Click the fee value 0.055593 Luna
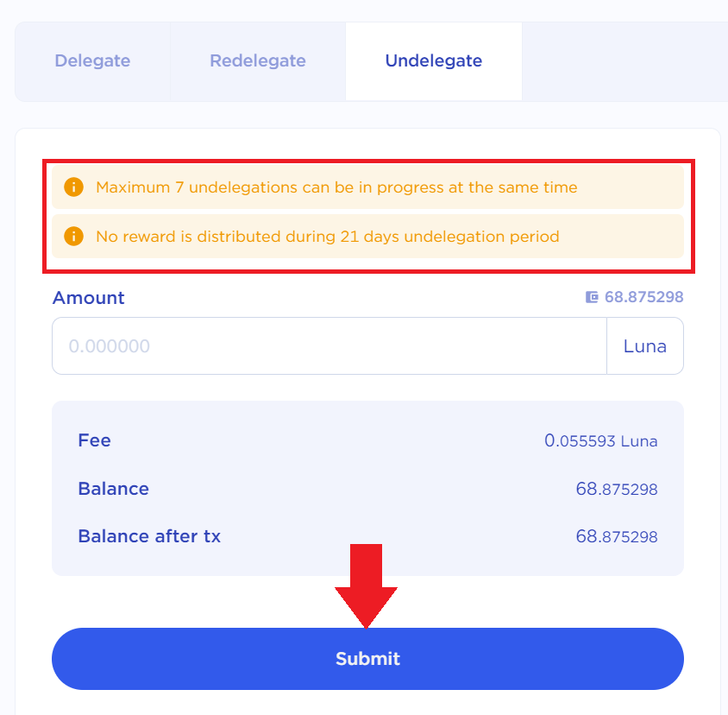The image size is (728, 715). pyautogui.click(x=600, y=441)
